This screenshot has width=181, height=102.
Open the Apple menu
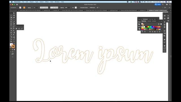pos(12,2)
